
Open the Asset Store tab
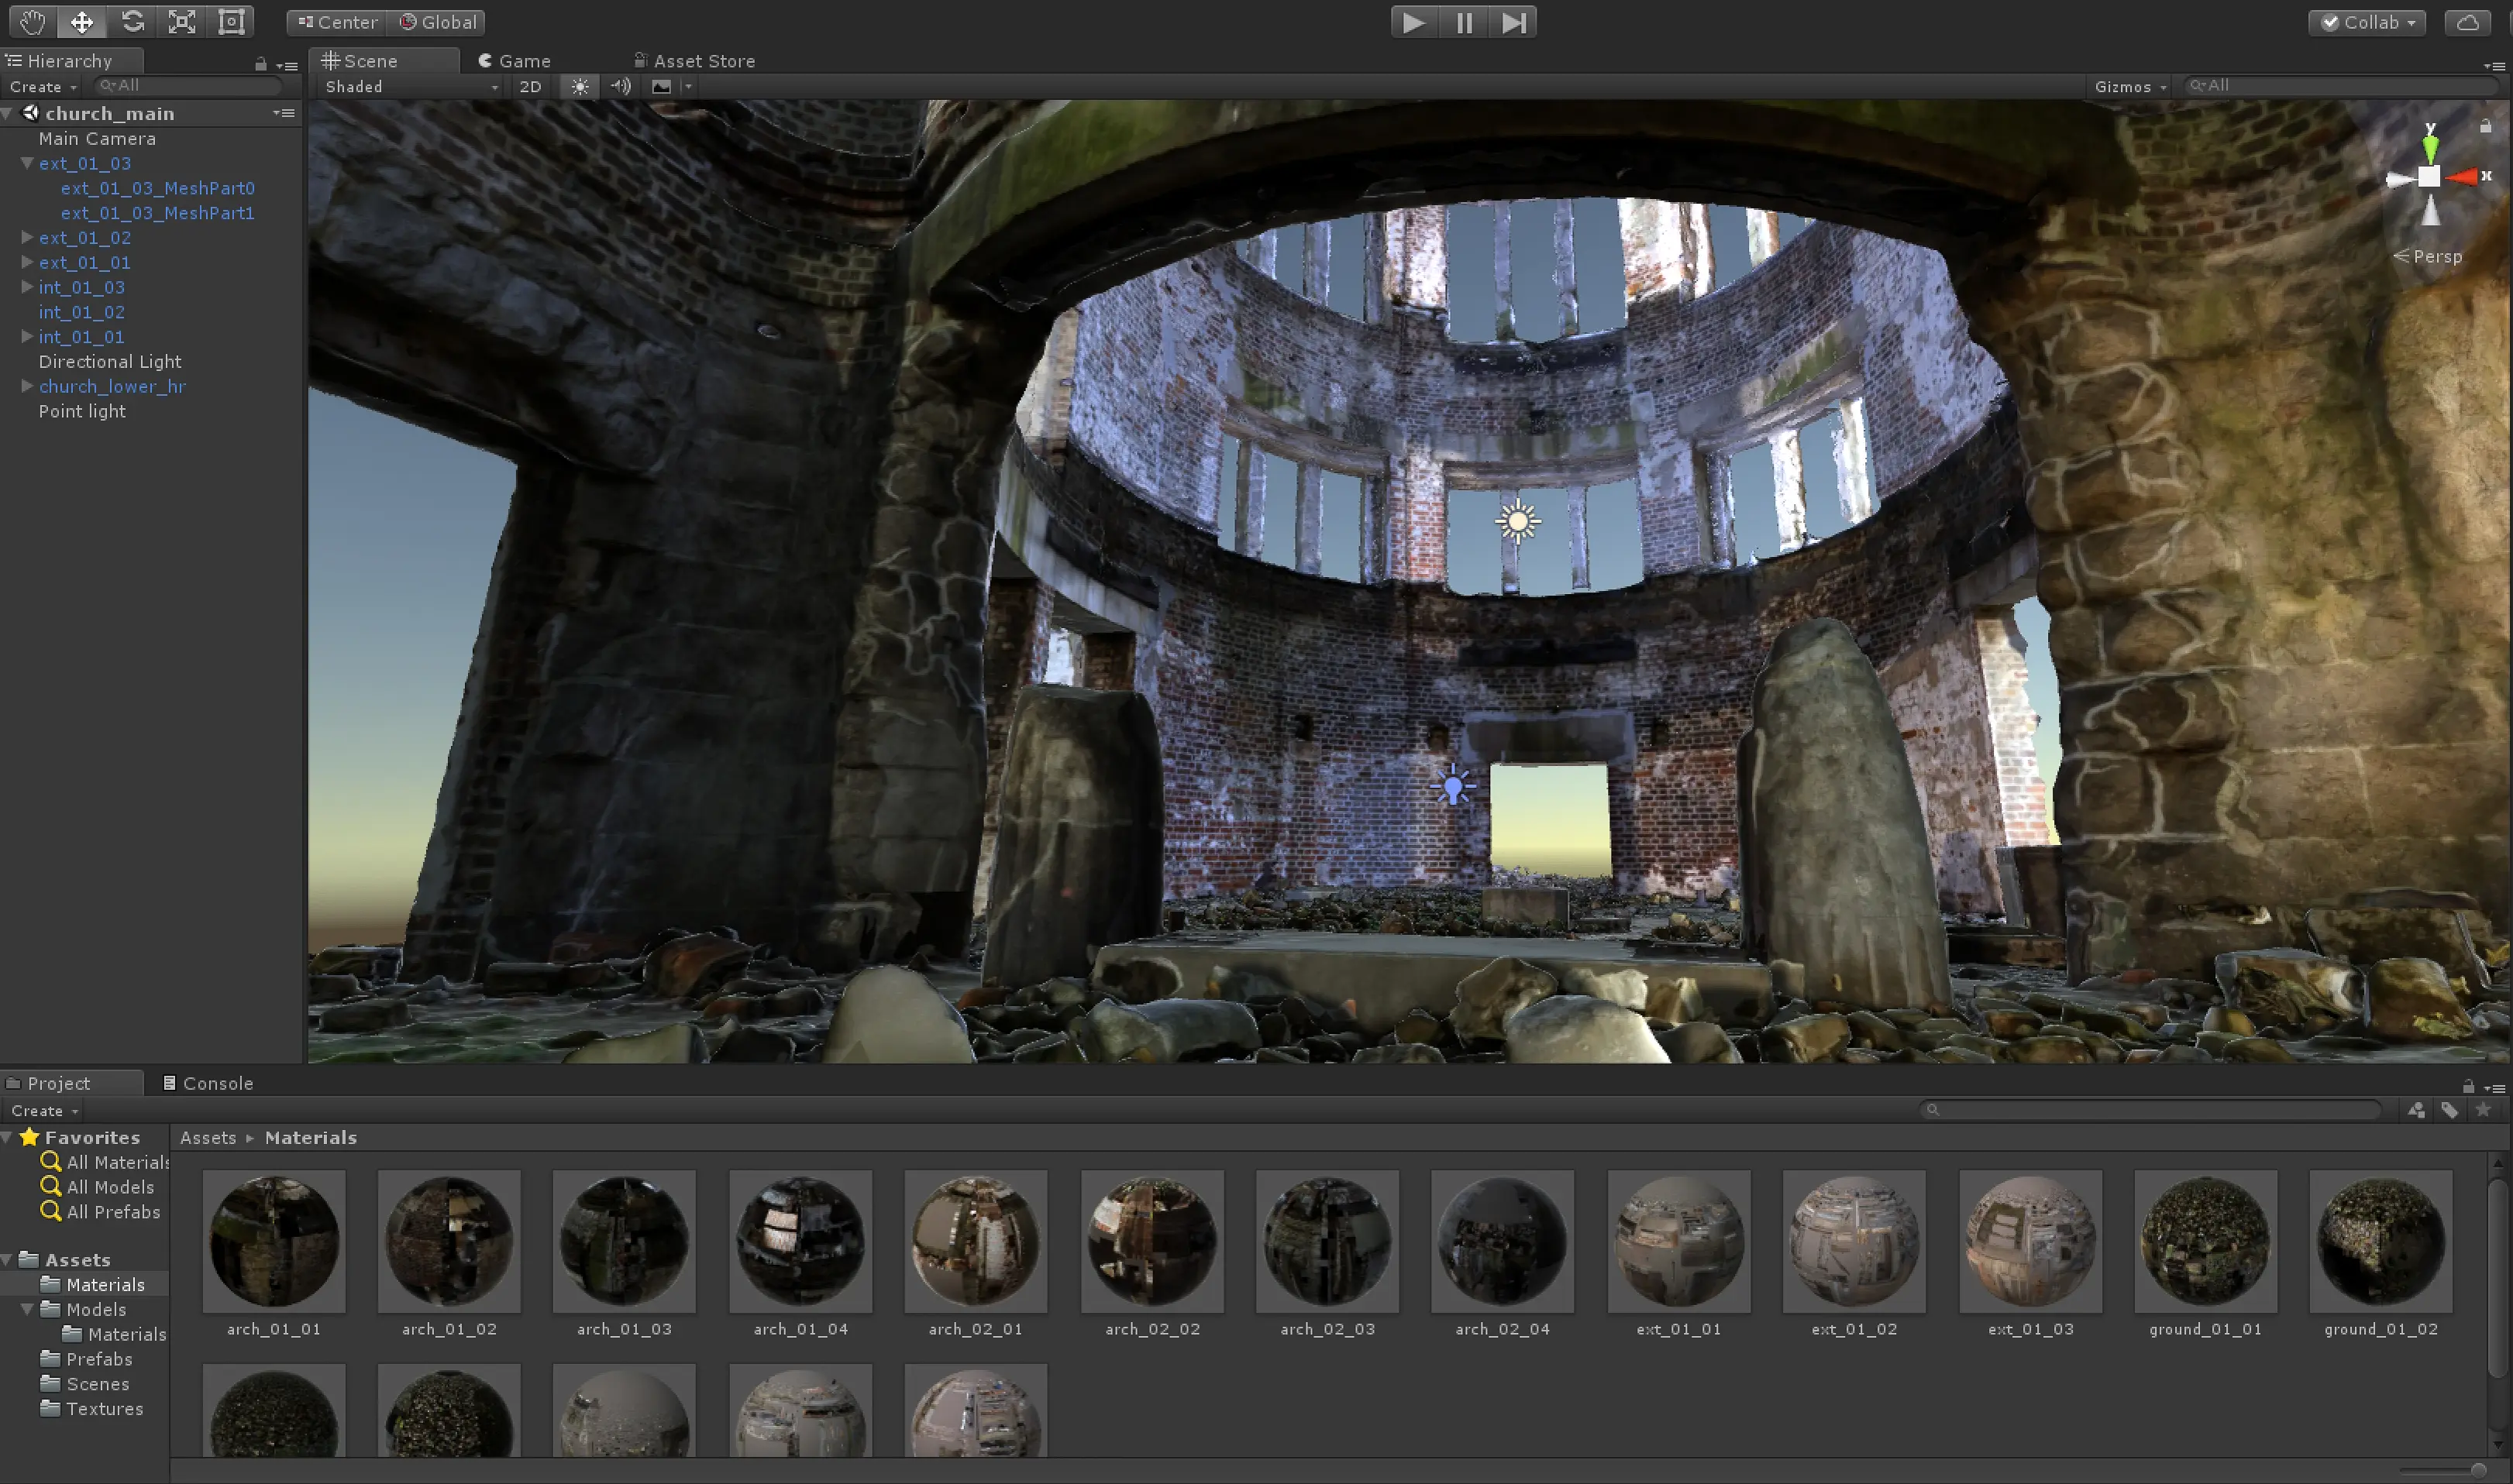point(694,61)
